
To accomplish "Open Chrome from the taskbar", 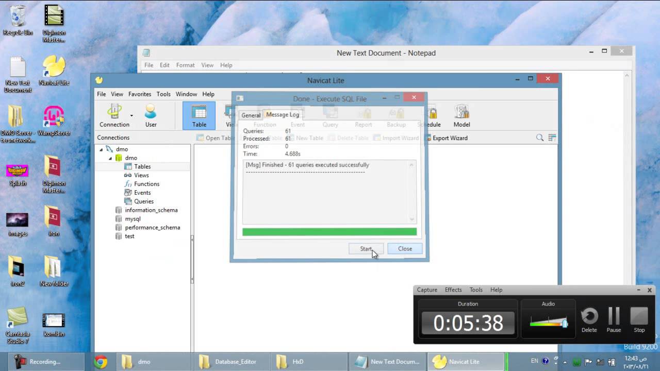I will click(101, 362).
